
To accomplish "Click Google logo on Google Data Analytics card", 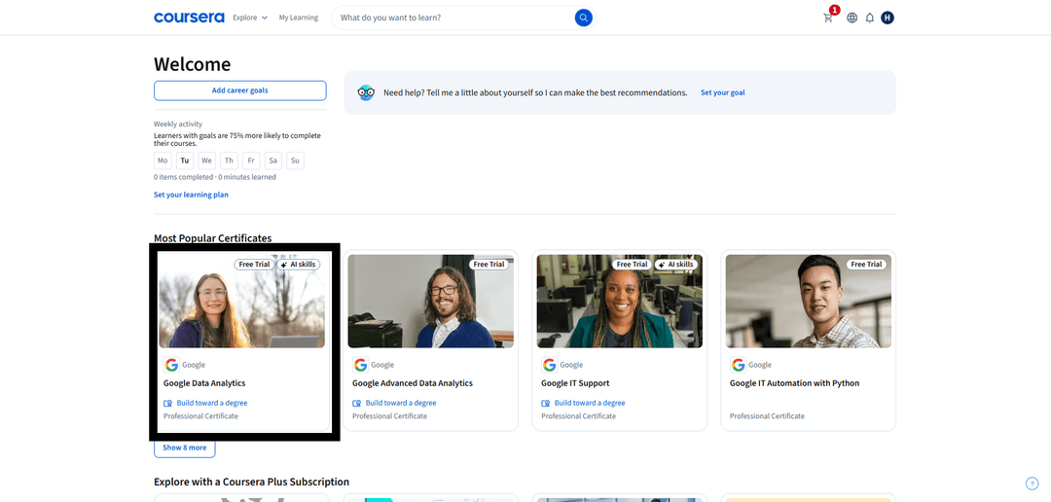I will point(171,365).
